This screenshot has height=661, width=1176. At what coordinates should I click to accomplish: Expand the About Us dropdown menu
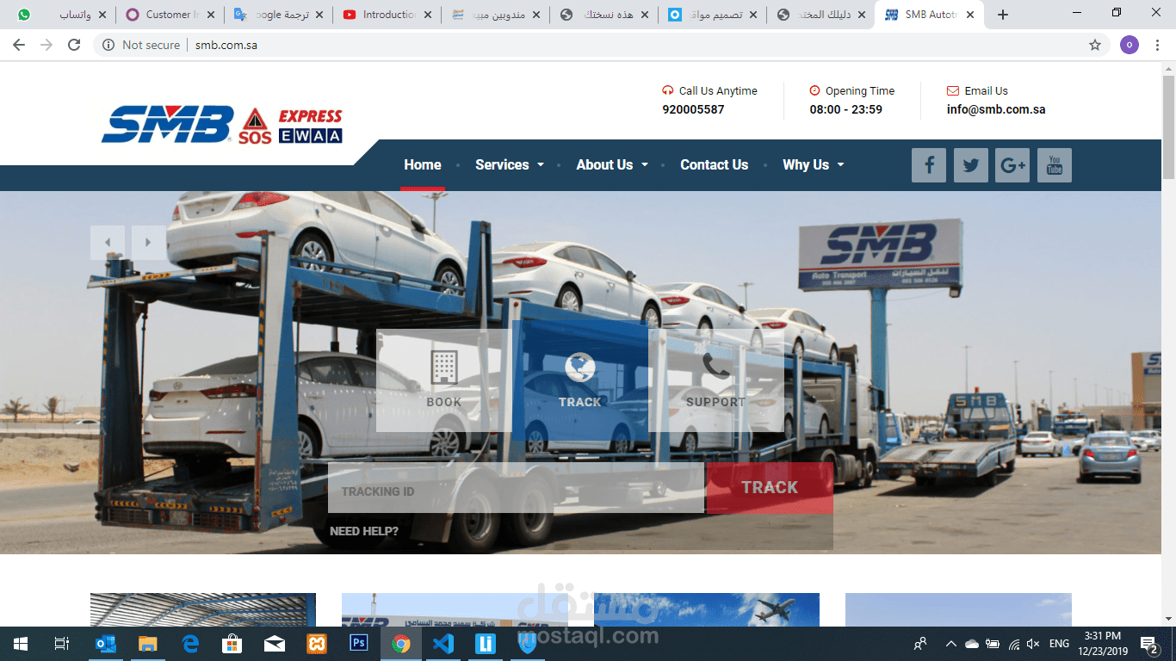[612, 164]
